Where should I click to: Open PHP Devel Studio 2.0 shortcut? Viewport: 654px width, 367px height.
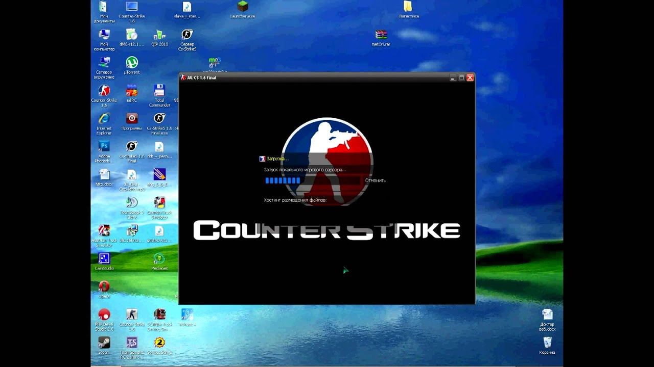[104, 320]
